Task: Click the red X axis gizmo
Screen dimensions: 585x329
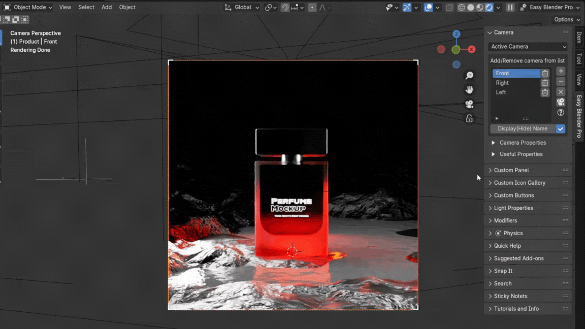Action: point(472,49)
